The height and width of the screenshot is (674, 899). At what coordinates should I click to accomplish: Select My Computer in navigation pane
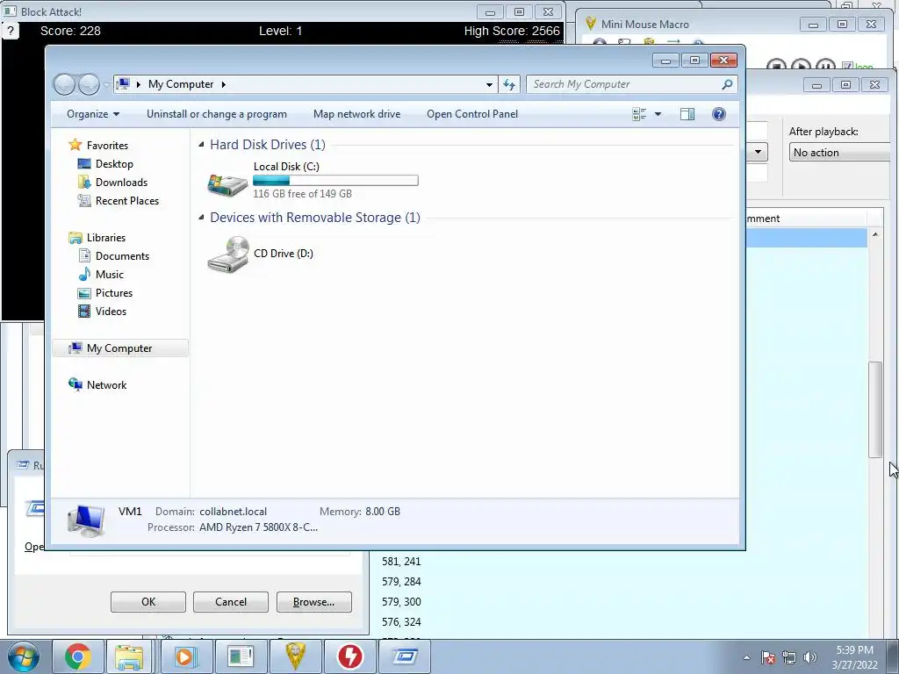[119, 348]
